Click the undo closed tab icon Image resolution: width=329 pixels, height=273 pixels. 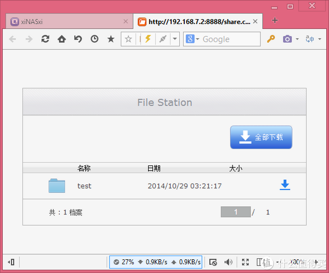click(x=78, y=39)
